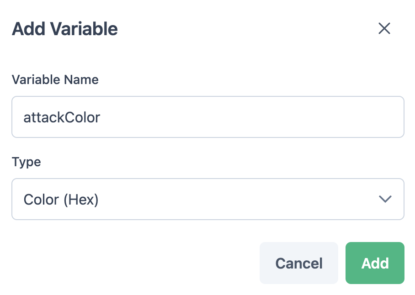Place cursor in the attackColor text
This screenshot has width=415, height=295.
coord(62,117)
